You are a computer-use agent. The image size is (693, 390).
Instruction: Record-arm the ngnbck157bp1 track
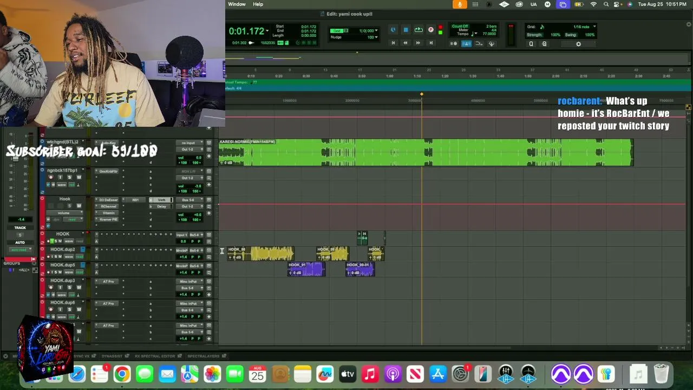pos(51,178)
